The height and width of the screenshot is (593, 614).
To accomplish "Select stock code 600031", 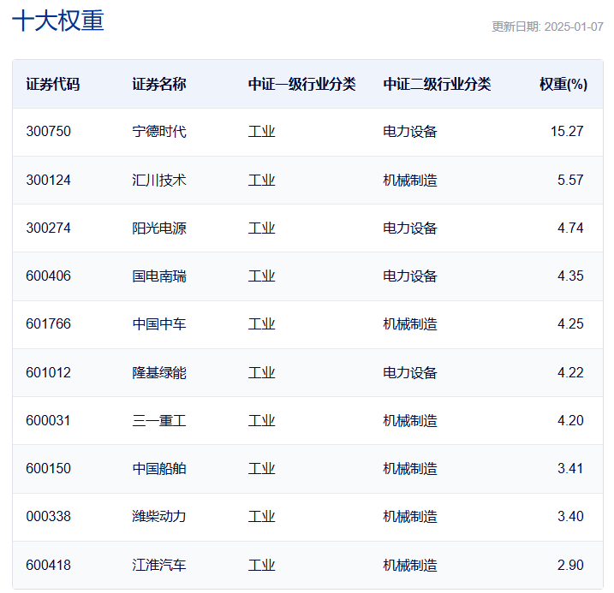I will click(x=48, y=420).
